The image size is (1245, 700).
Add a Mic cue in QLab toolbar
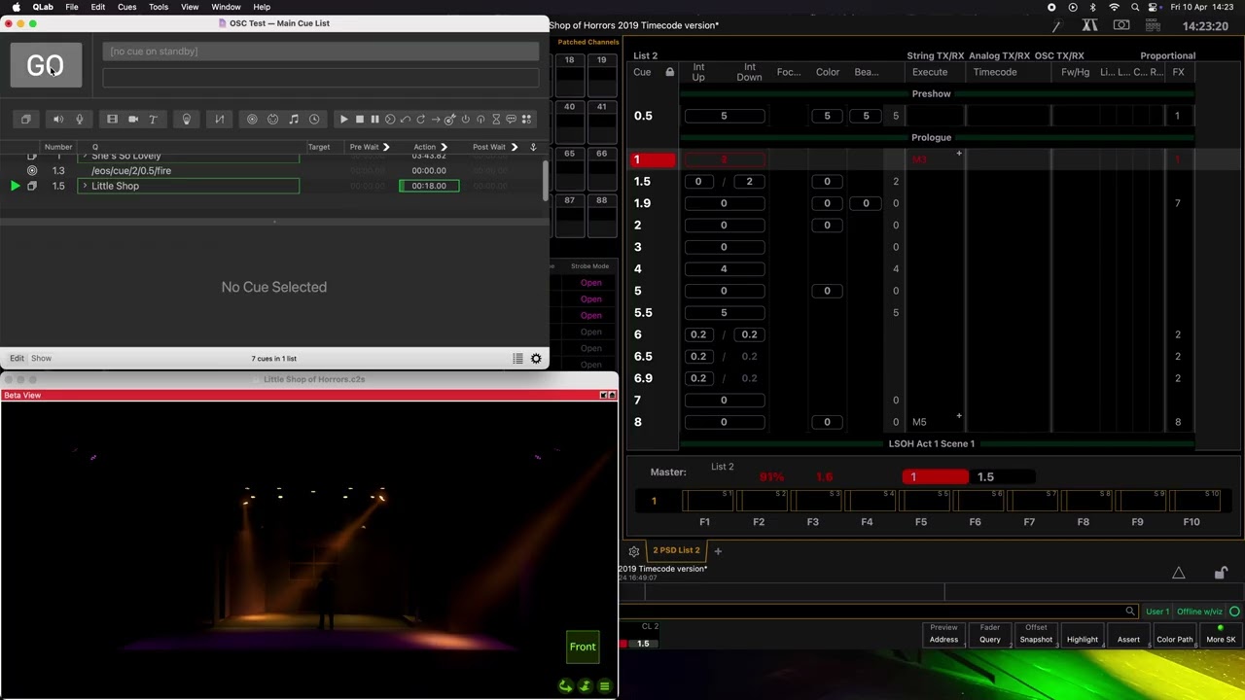[x=80, y=120]
